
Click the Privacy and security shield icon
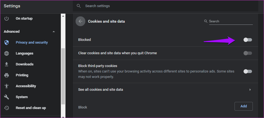[x=7, y=43]
